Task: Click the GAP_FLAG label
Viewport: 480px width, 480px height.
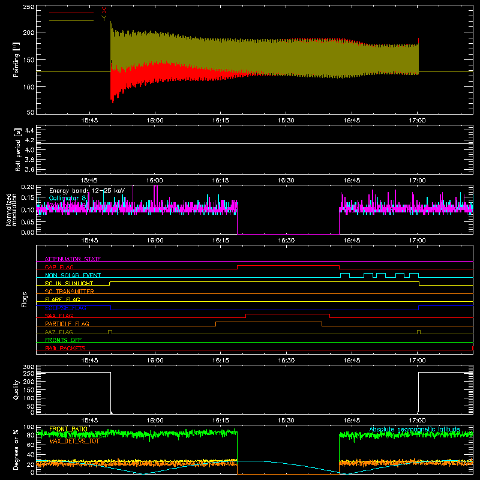Action: pyautogui.click(x=59, y=267)
